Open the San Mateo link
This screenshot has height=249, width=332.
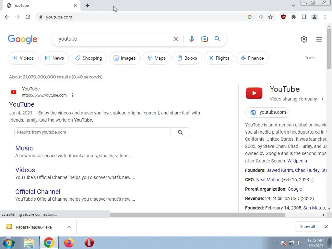[x=314, y=208]
